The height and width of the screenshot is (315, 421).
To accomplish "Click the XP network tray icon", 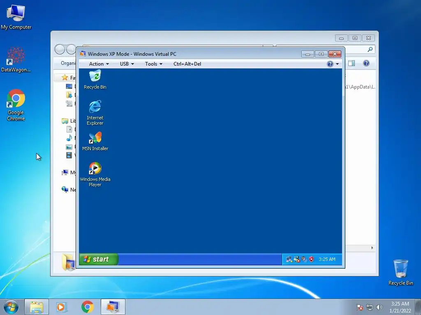I will (289, 259).
